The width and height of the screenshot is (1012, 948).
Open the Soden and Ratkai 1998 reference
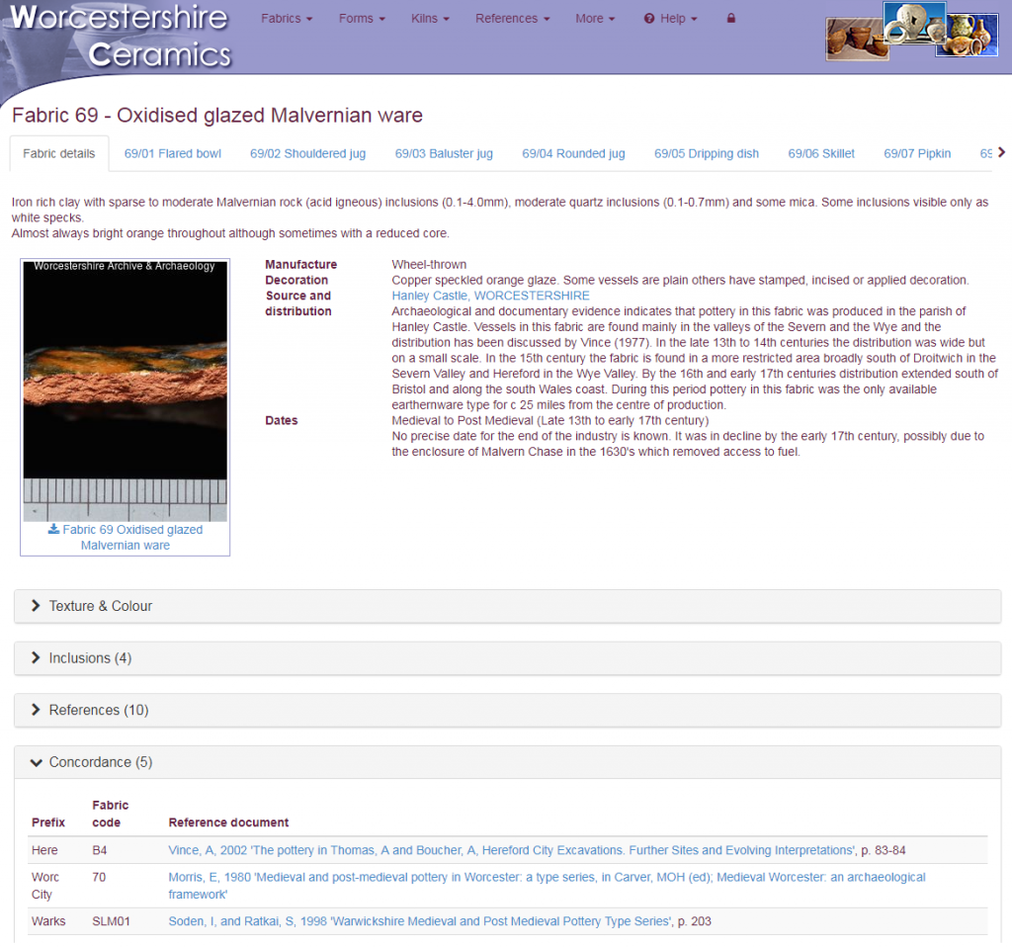421,921
